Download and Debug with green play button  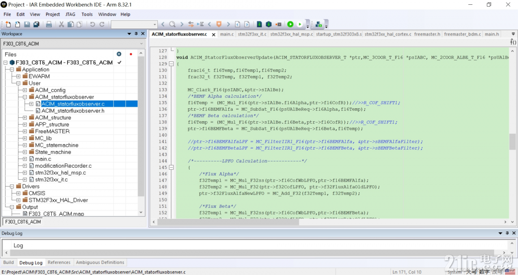coord(290,24)
